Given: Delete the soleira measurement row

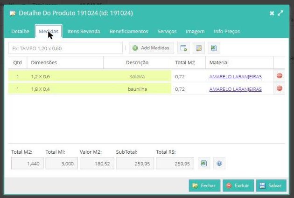Looking at the screenshot, I should pos(280,75).
